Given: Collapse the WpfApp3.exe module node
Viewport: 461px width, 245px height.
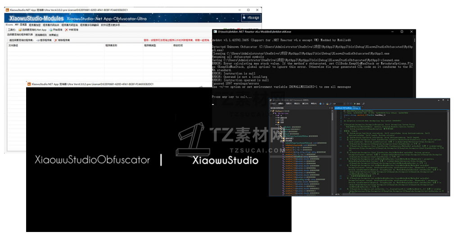Looking at the screenshot, I should 273,113.
